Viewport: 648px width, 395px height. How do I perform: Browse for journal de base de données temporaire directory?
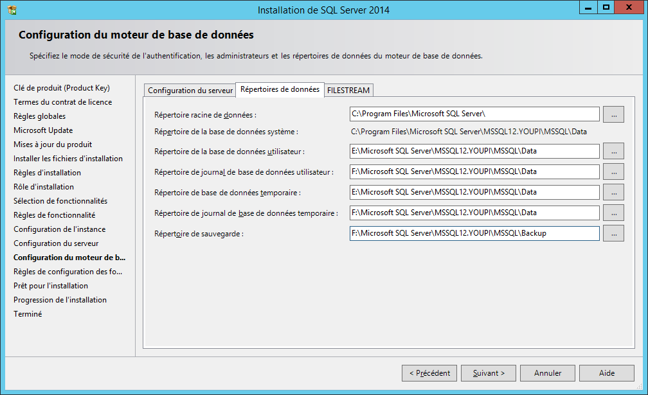613,213
